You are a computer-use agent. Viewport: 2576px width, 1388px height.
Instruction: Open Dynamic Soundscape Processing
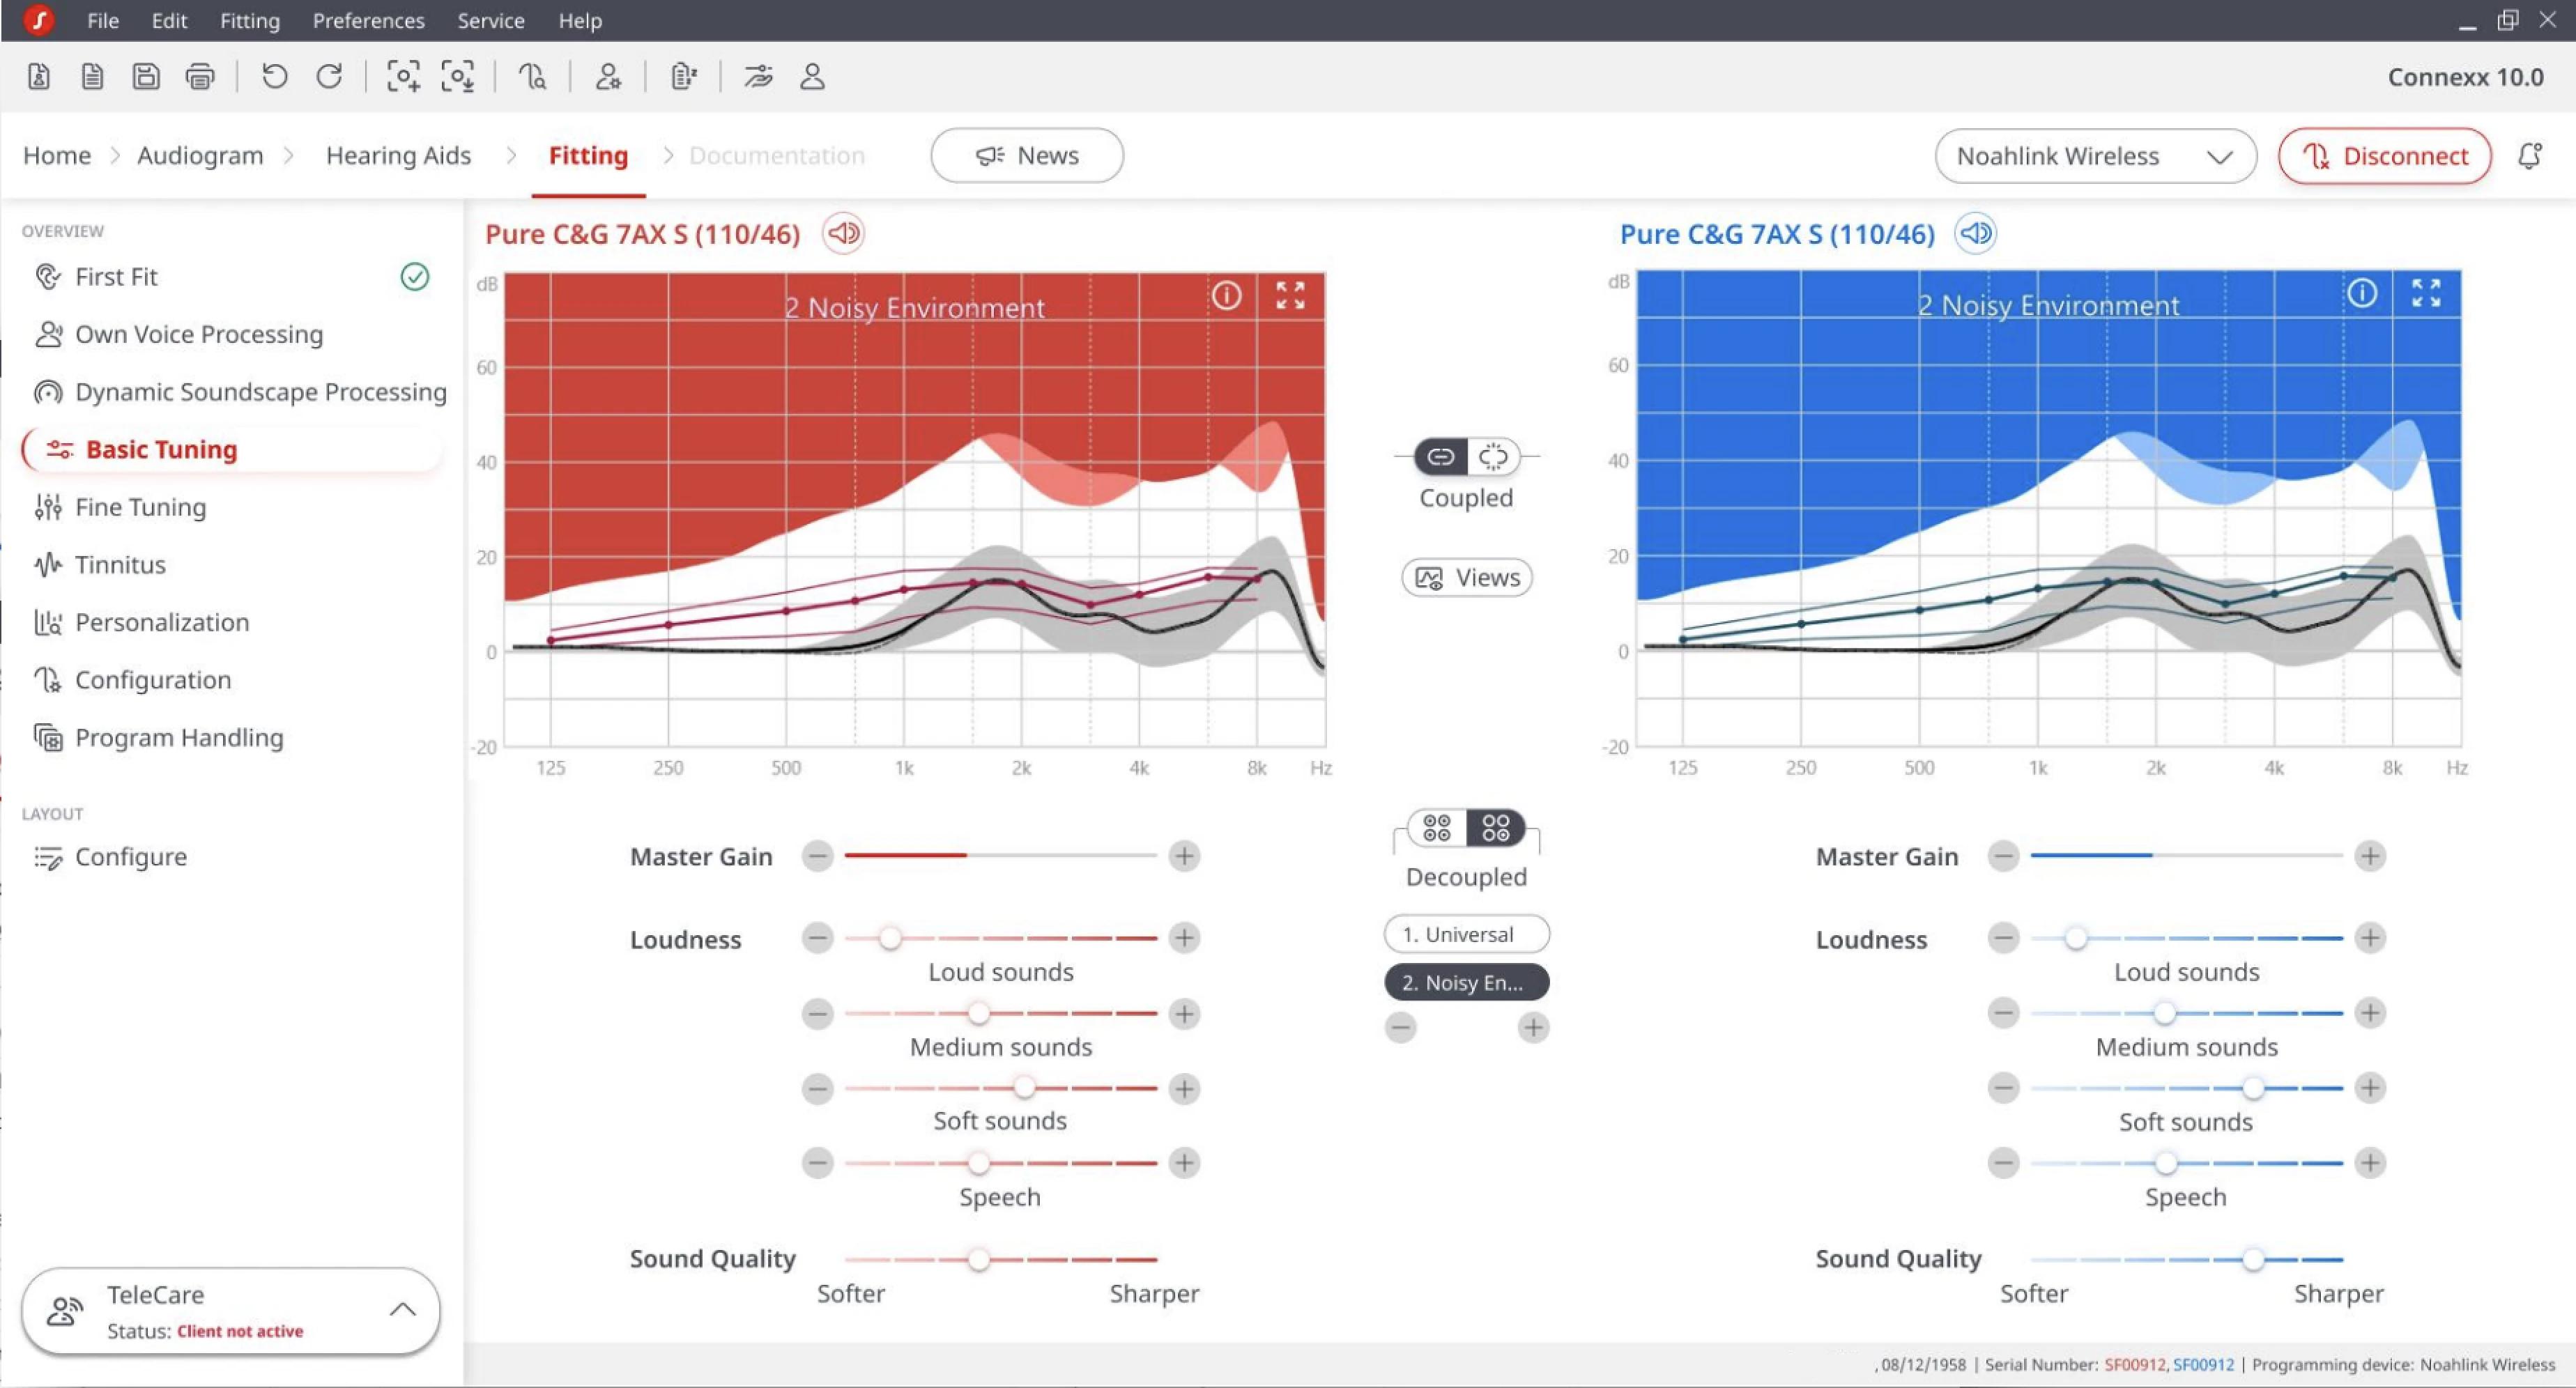(x=240, y=392)
